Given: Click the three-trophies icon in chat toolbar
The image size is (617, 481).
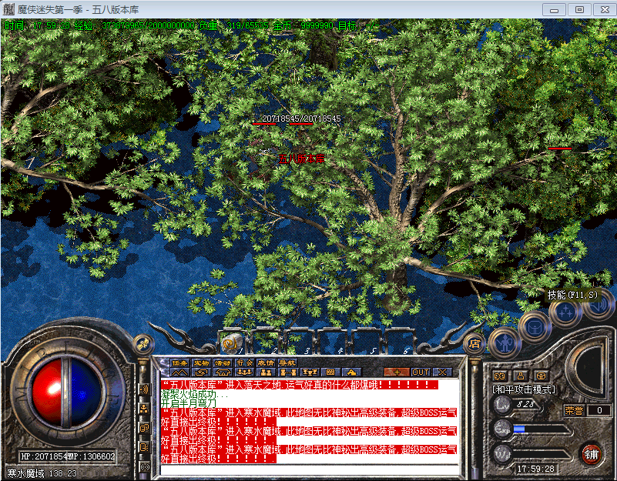Looking at the screenshot, I should 310,372.
